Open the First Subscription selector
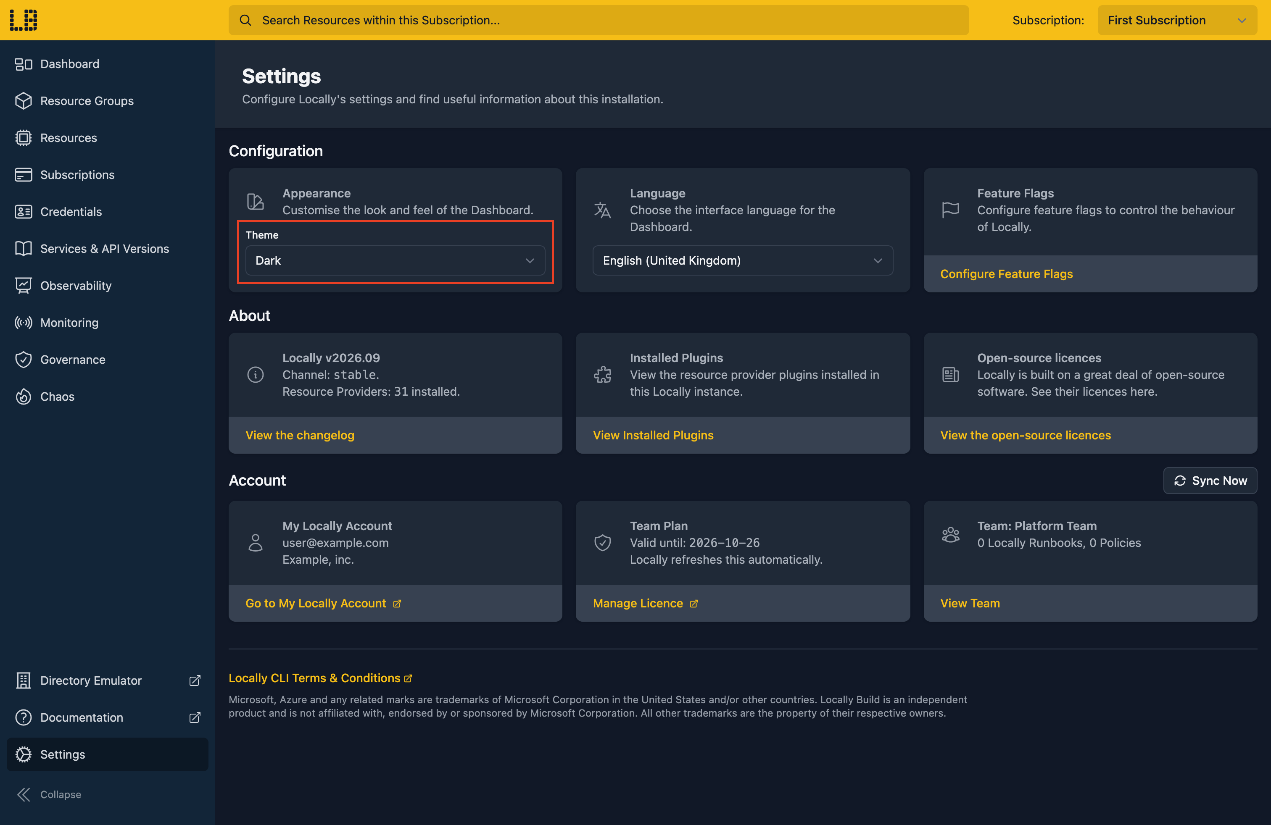This screenshot has height=825, width=1271. [x=1177, y=20]
